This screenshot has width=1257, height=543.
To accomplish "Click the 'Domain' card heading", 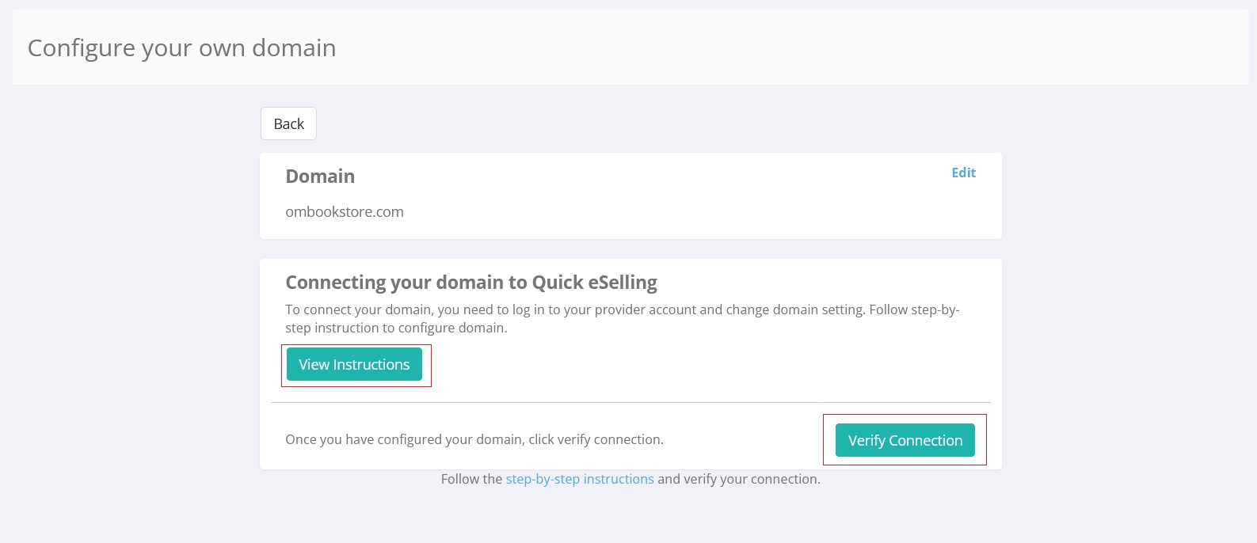I will (x=320, y=177).
